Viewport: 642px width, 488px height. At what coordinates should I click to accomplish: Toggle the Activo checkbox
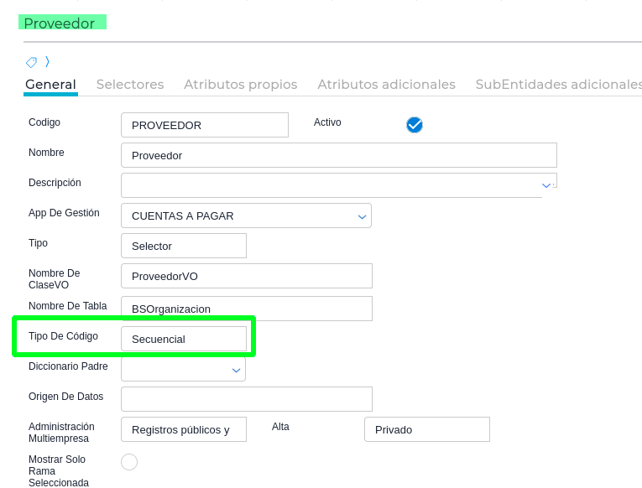pyautogui.click(x=415, y=125)
